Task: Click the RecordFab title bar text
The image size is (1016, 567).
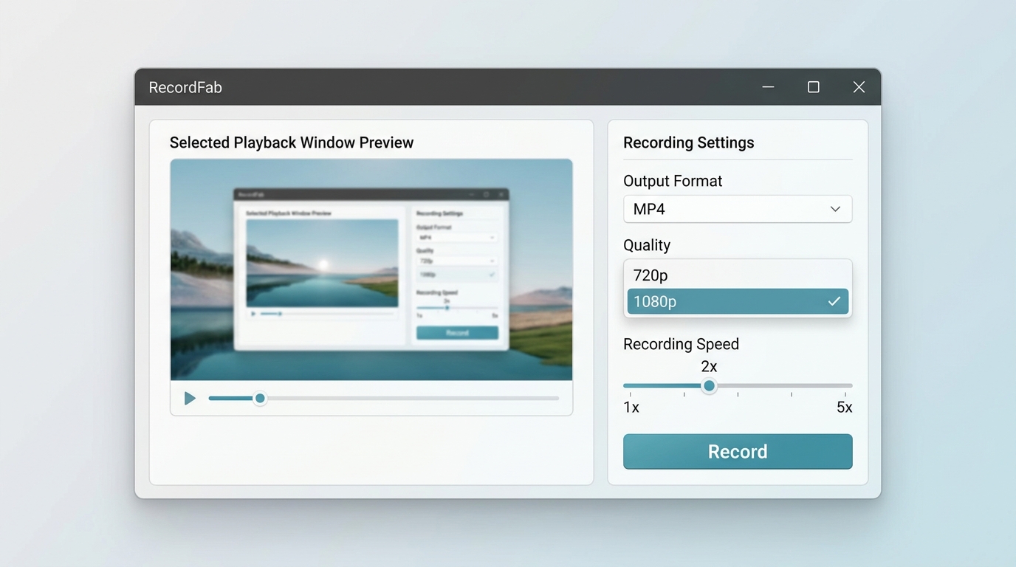Action: pos(185,87)
